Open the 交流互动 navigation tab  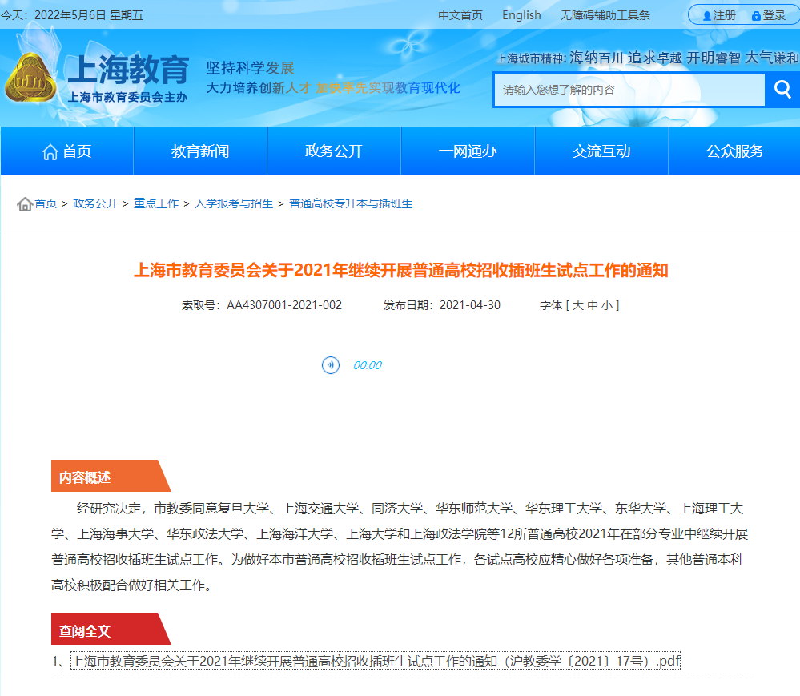tap(601, 151)
